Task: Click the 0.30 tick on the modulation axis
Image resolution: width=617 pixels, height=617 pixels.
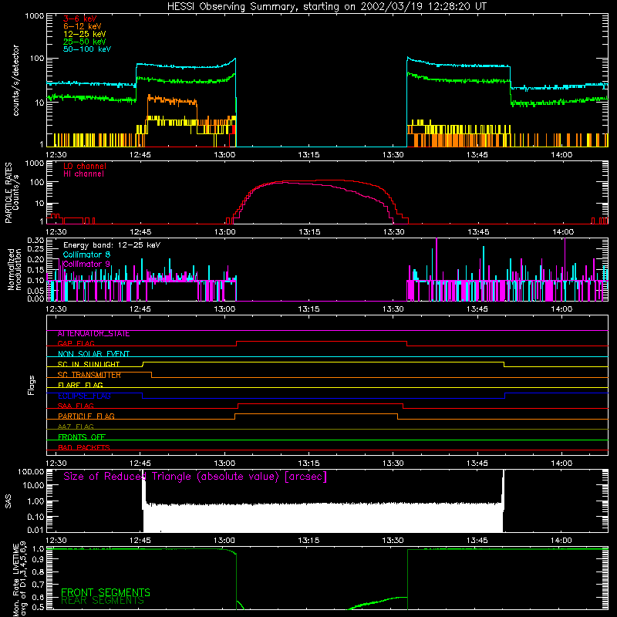Action: point(35,241)
